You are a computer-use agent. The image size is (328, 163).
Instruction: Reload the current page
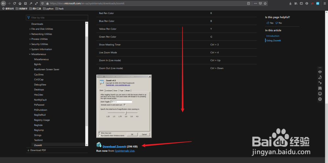[x=14, y=3]
